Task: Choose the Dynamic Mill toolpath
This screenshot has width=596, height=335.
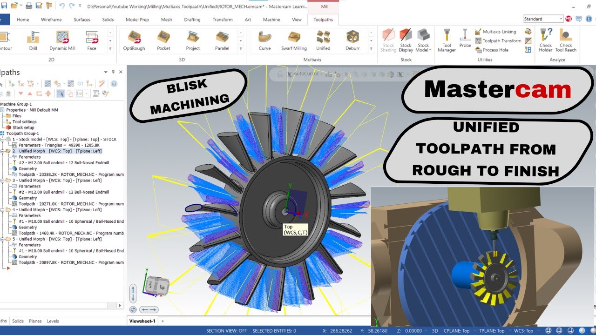Action: pos(62,41)
